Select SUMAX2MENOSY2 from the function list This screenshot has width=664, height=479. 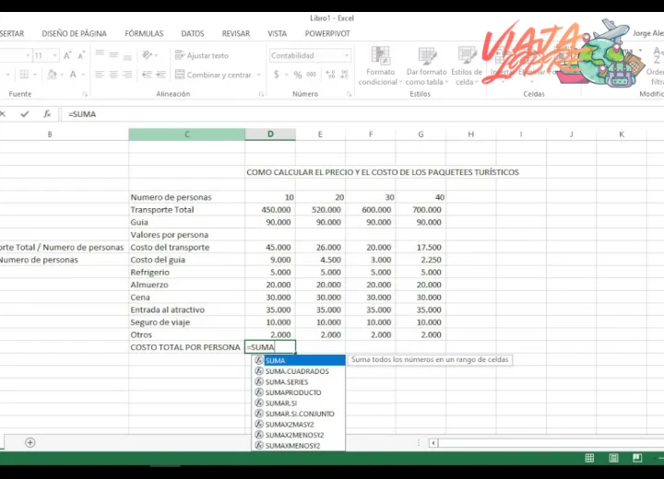tap(300, 435)
